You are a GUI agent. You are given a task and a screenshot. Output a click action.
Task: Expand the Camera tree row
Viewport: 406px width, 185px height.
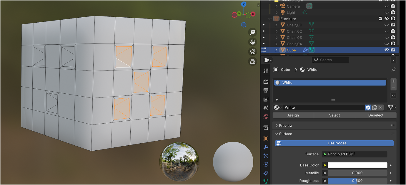[x=277, y=6]
